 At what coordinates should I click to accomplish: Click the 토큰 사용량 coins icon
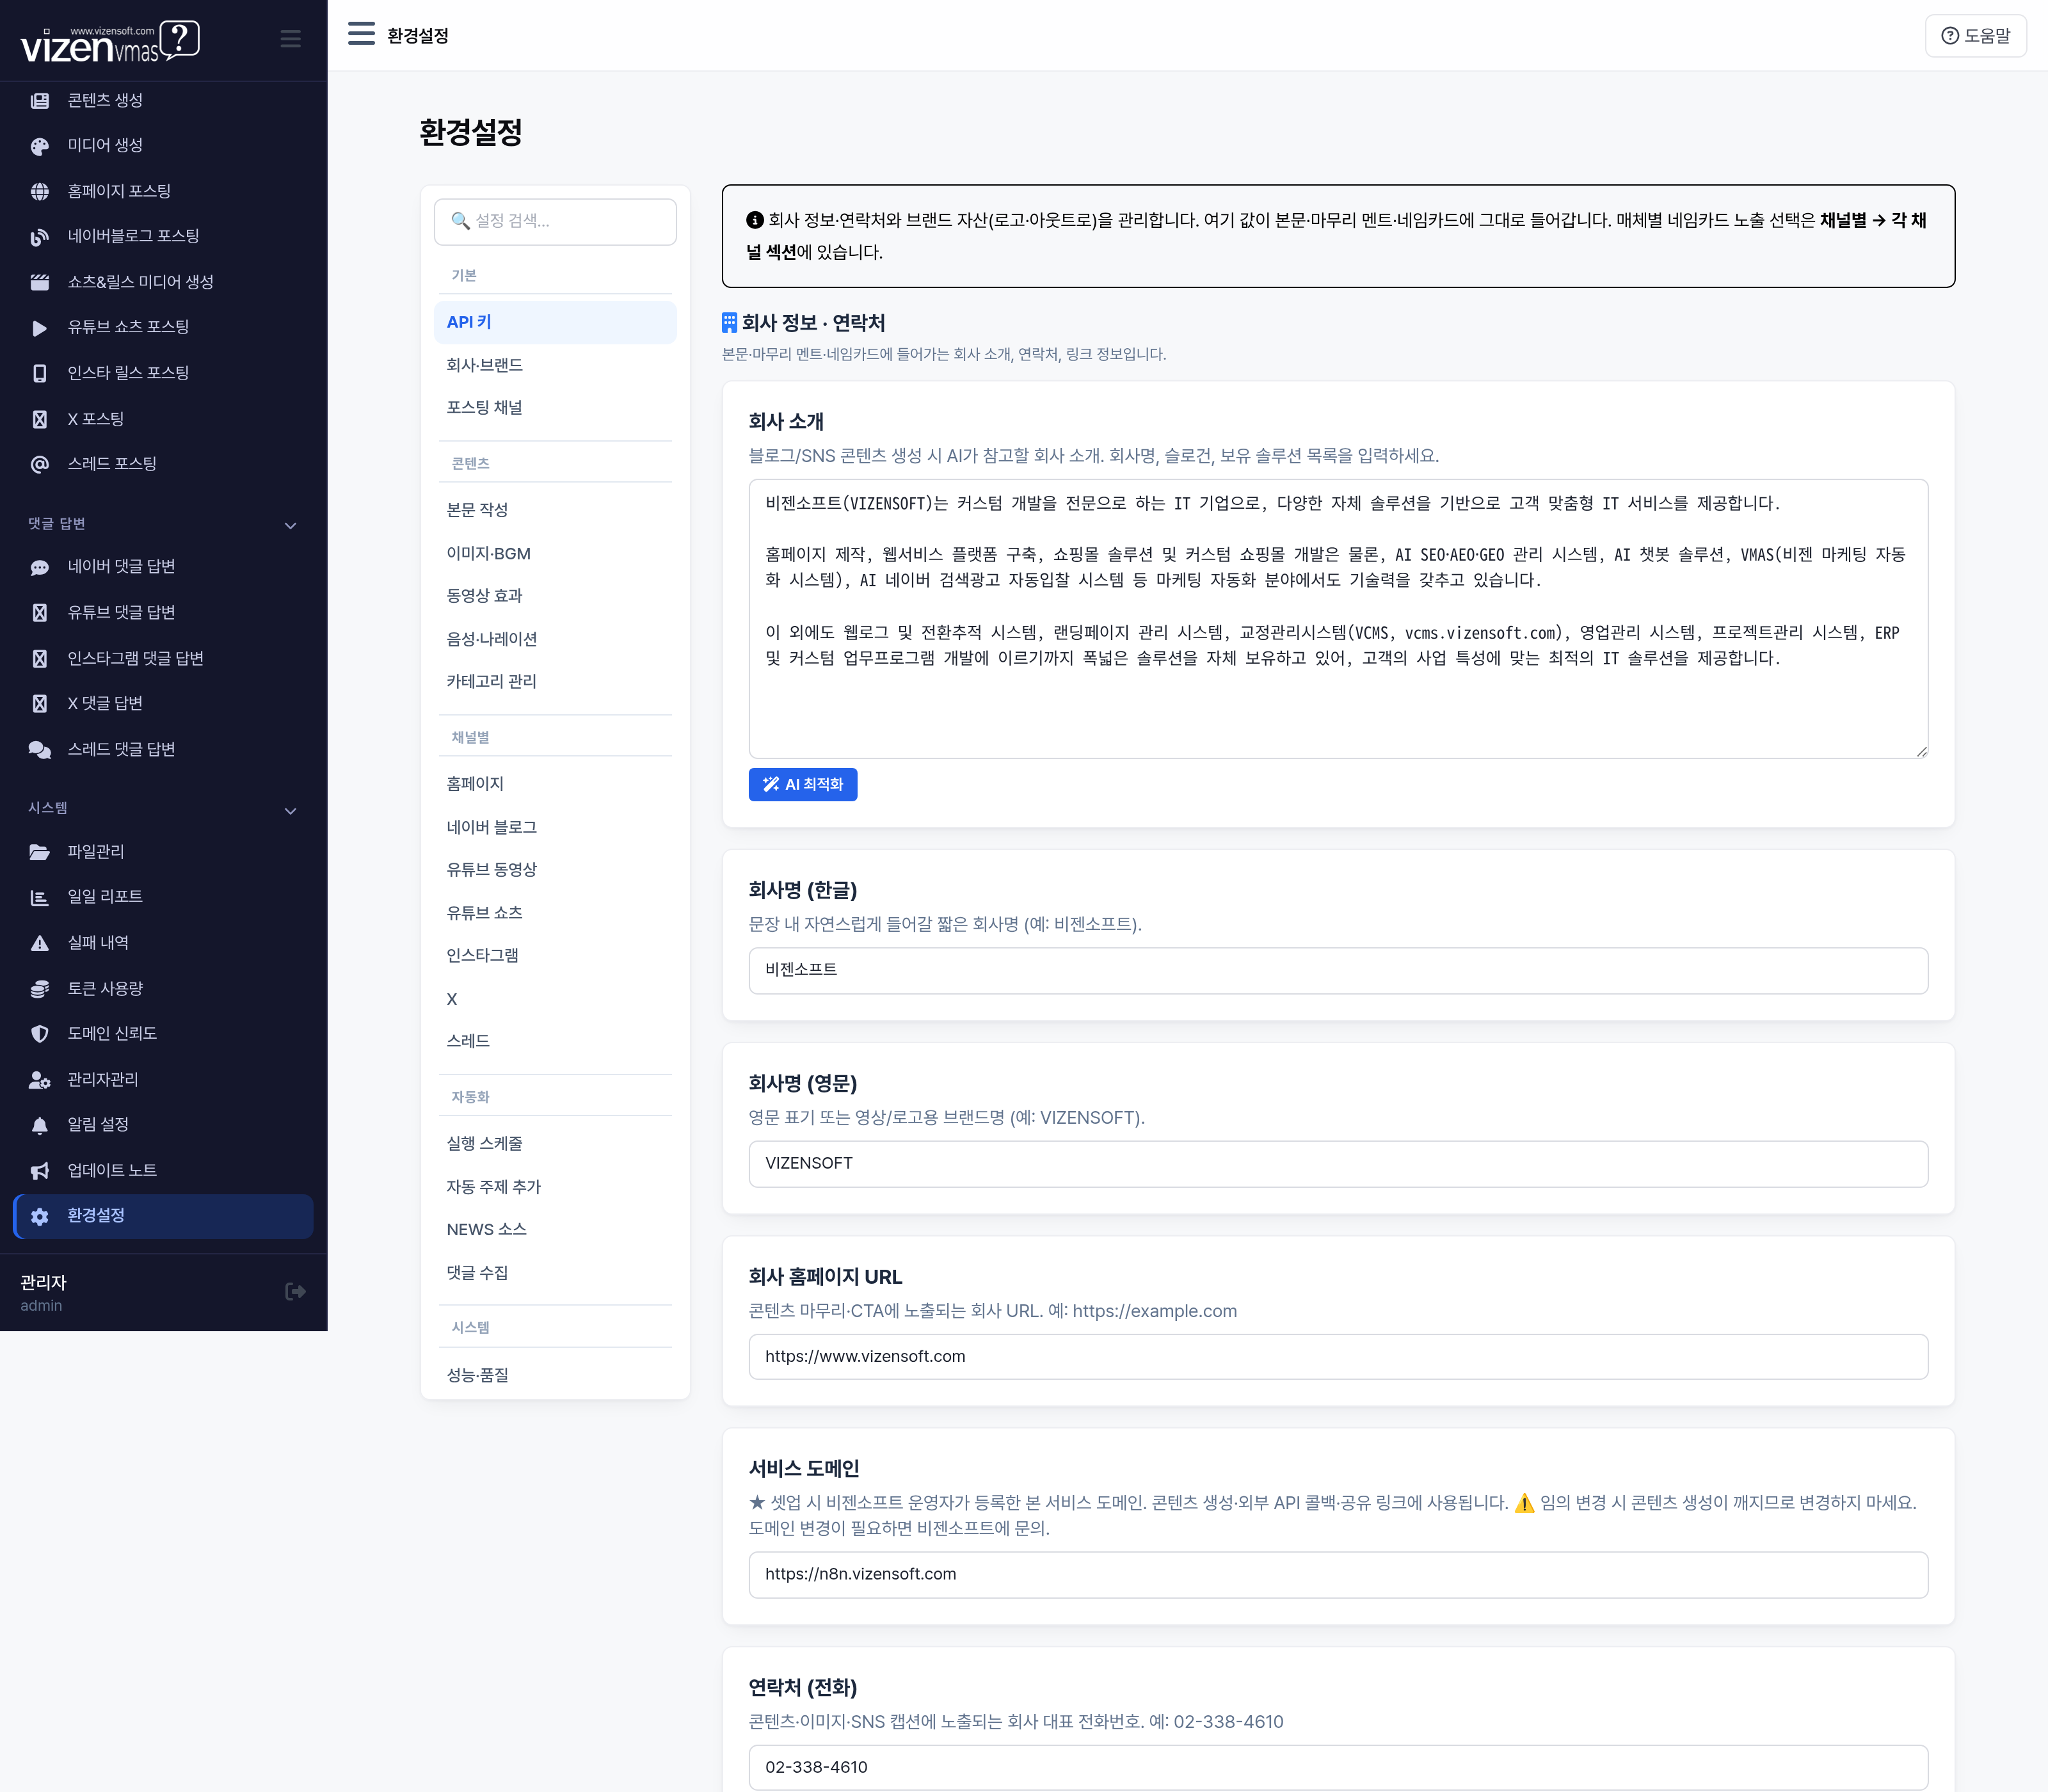coord(40,989)
